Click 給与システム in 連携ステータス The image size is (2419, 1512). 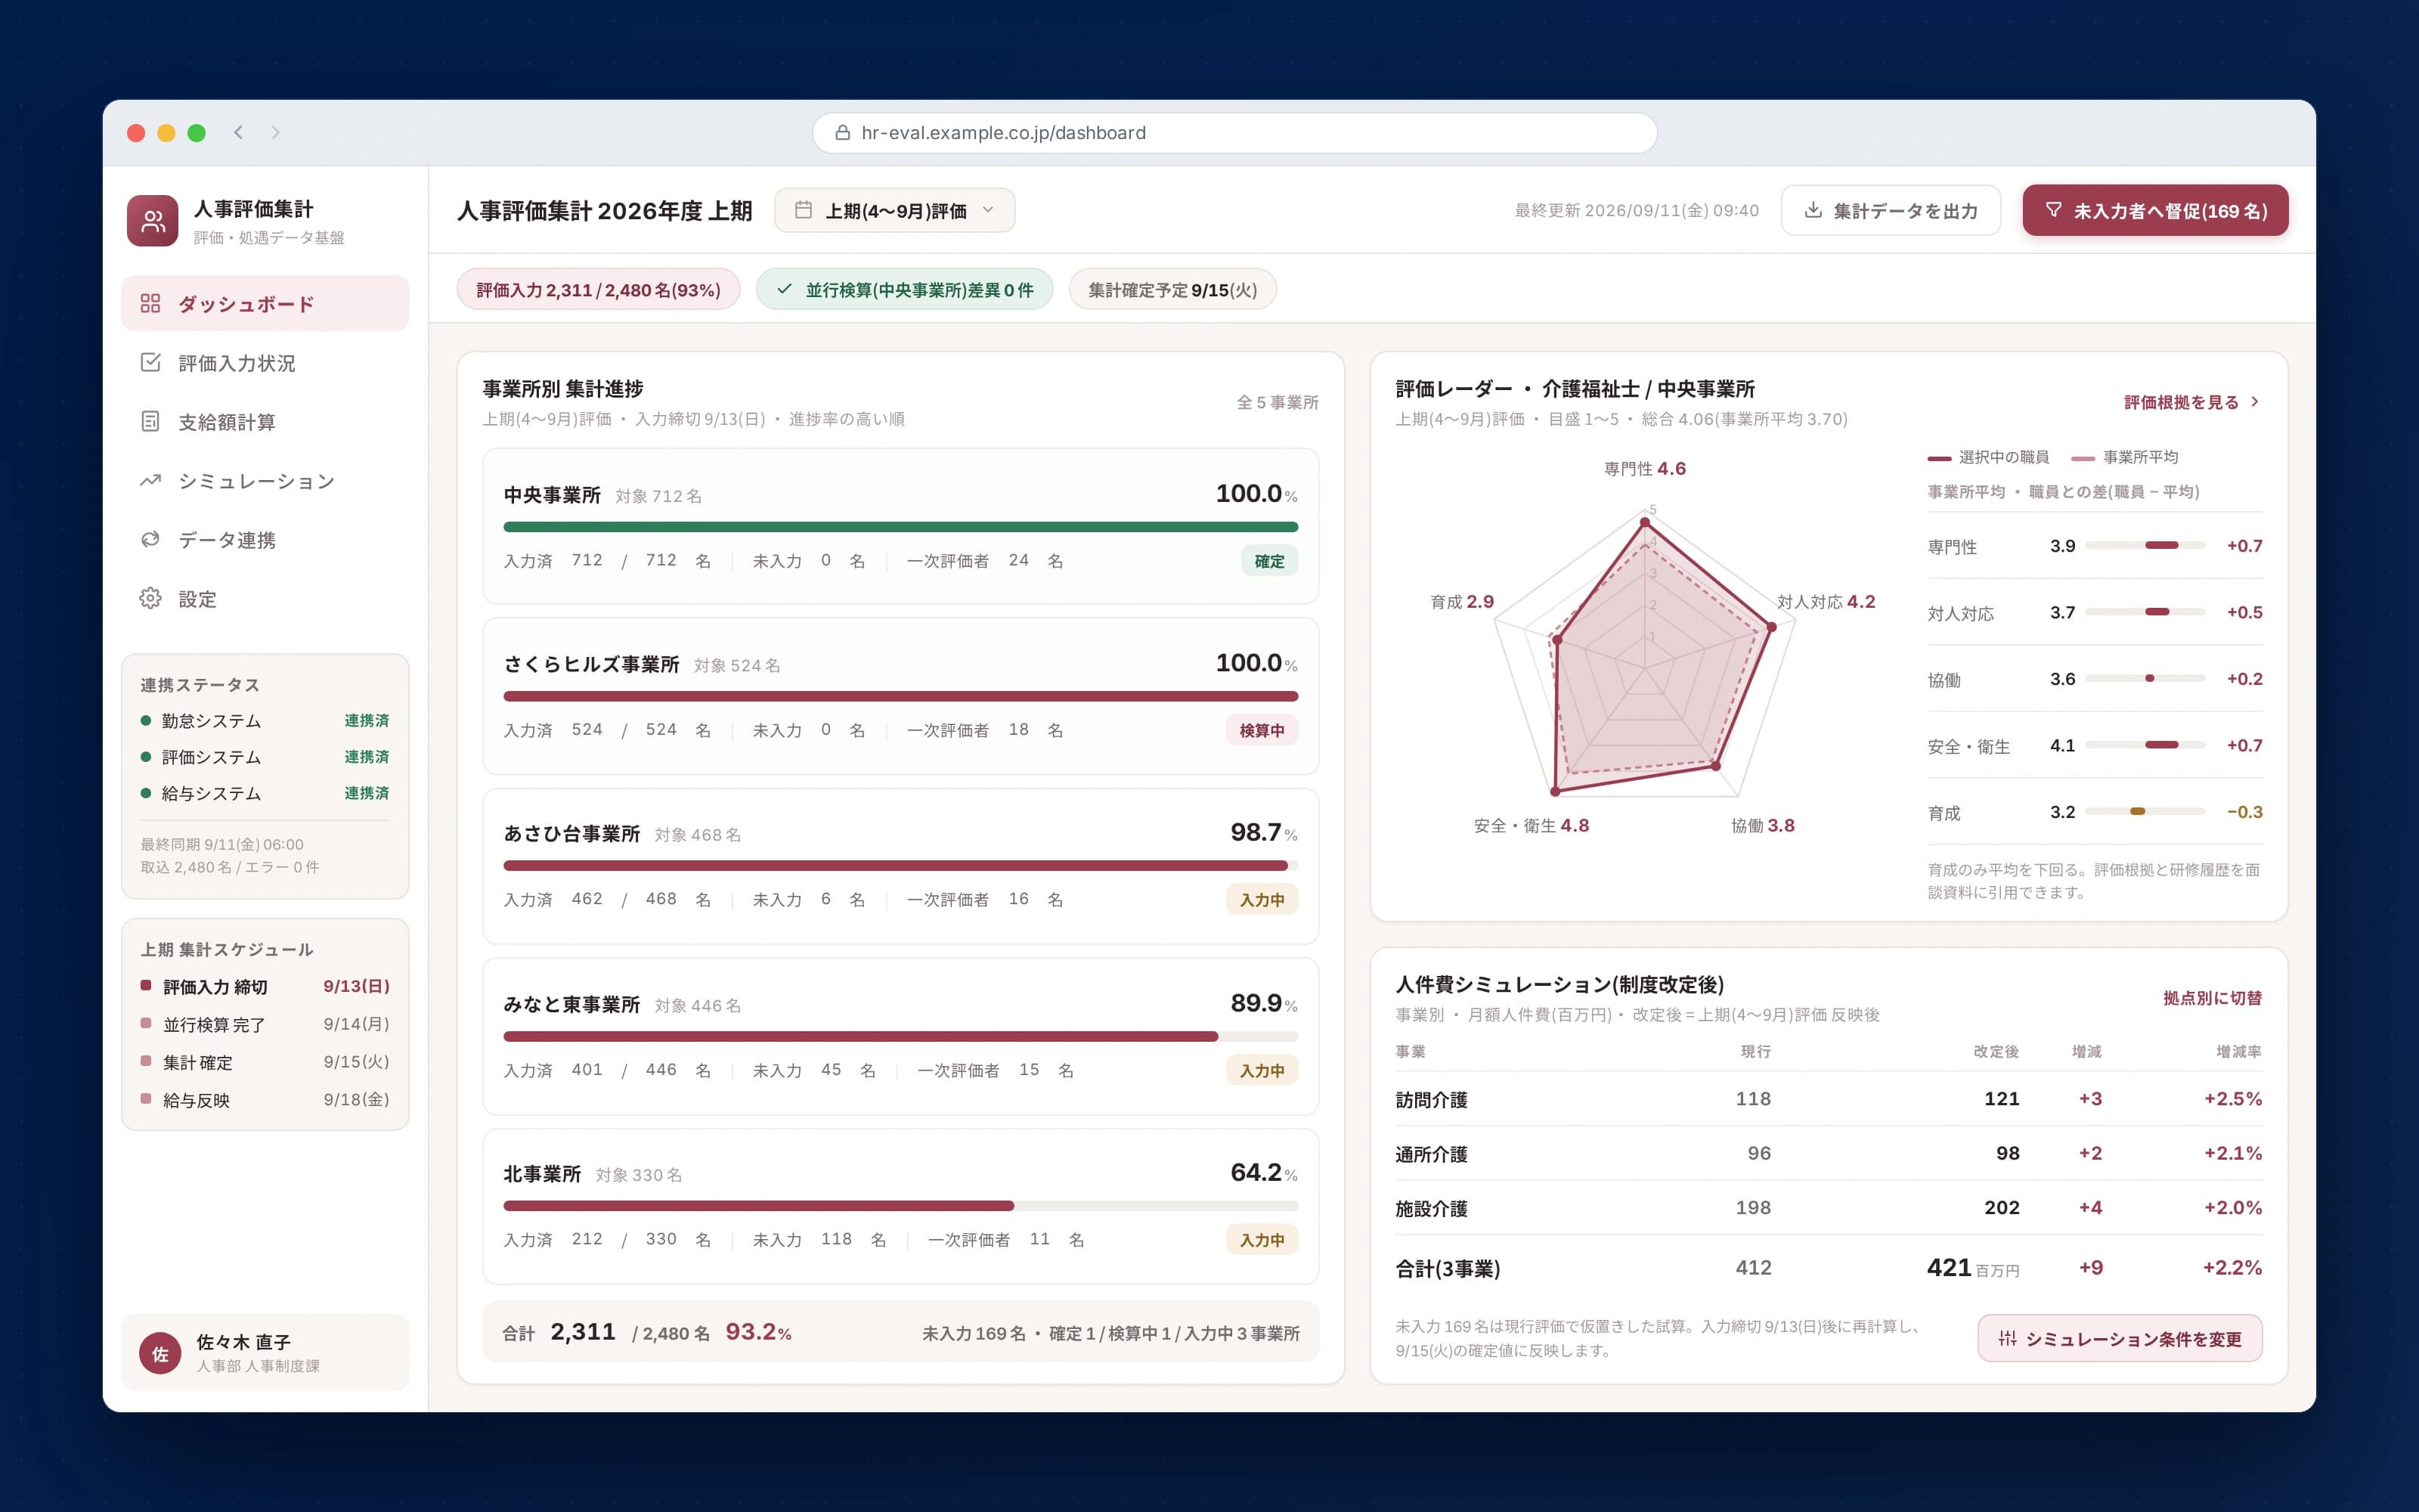coord(265,793)
